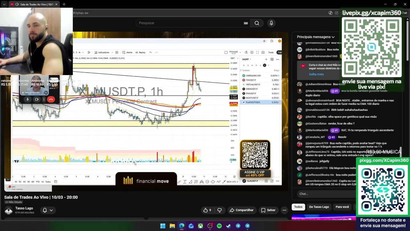Viewport: 410px width, 231px height.
Task: Redo chart action arrow
Action: click(156, 52)
